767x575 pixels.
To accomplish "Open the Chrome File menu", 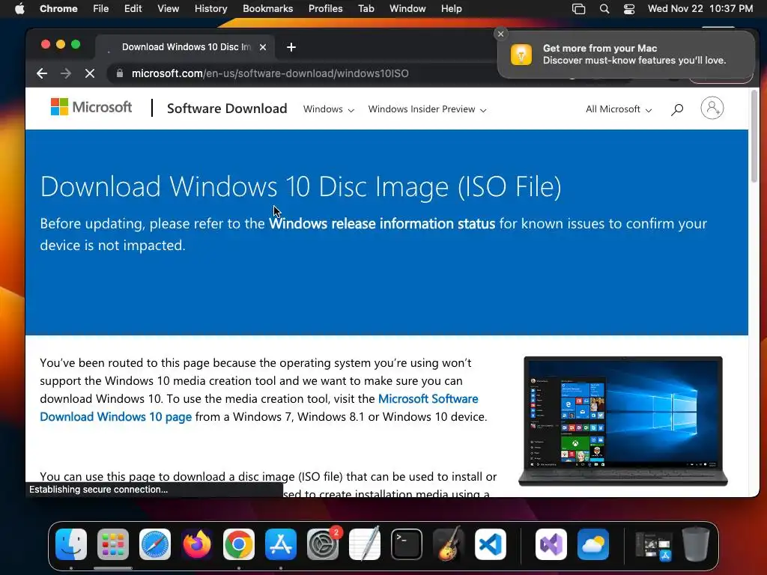I will click(101, 8).
